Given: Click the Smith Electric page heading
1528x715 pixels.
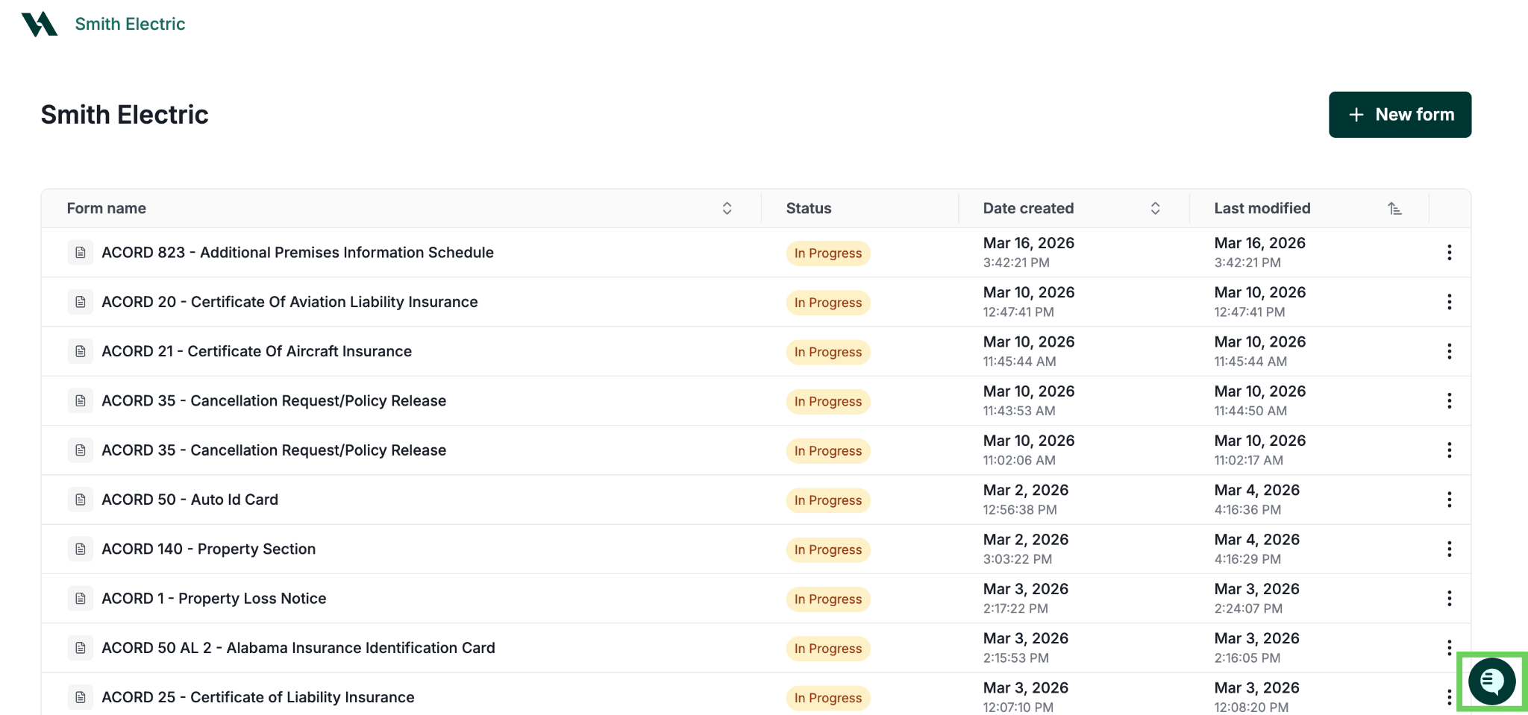Looking at the screenshot, I should click(125, 115).
